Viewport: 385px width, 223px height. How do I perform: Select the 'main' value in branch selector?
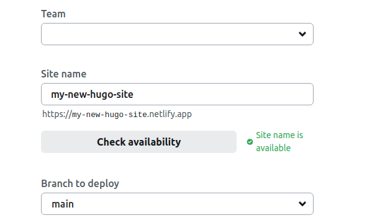tap(63, 204)
